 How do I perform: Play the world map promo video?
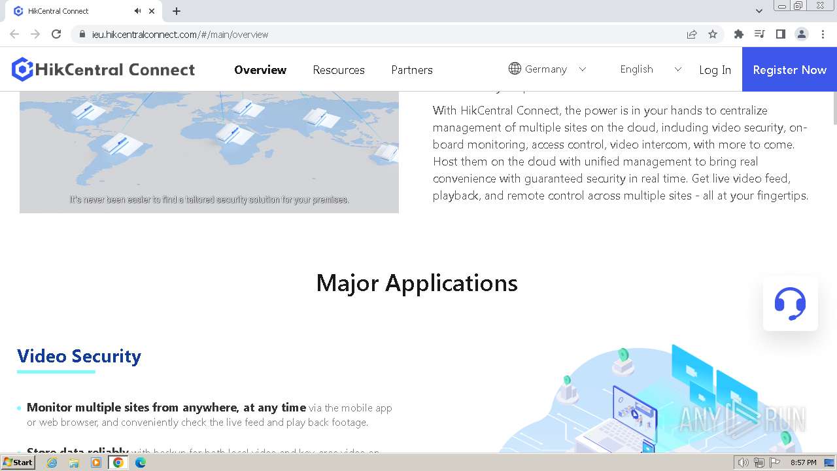tap(209, 152)
